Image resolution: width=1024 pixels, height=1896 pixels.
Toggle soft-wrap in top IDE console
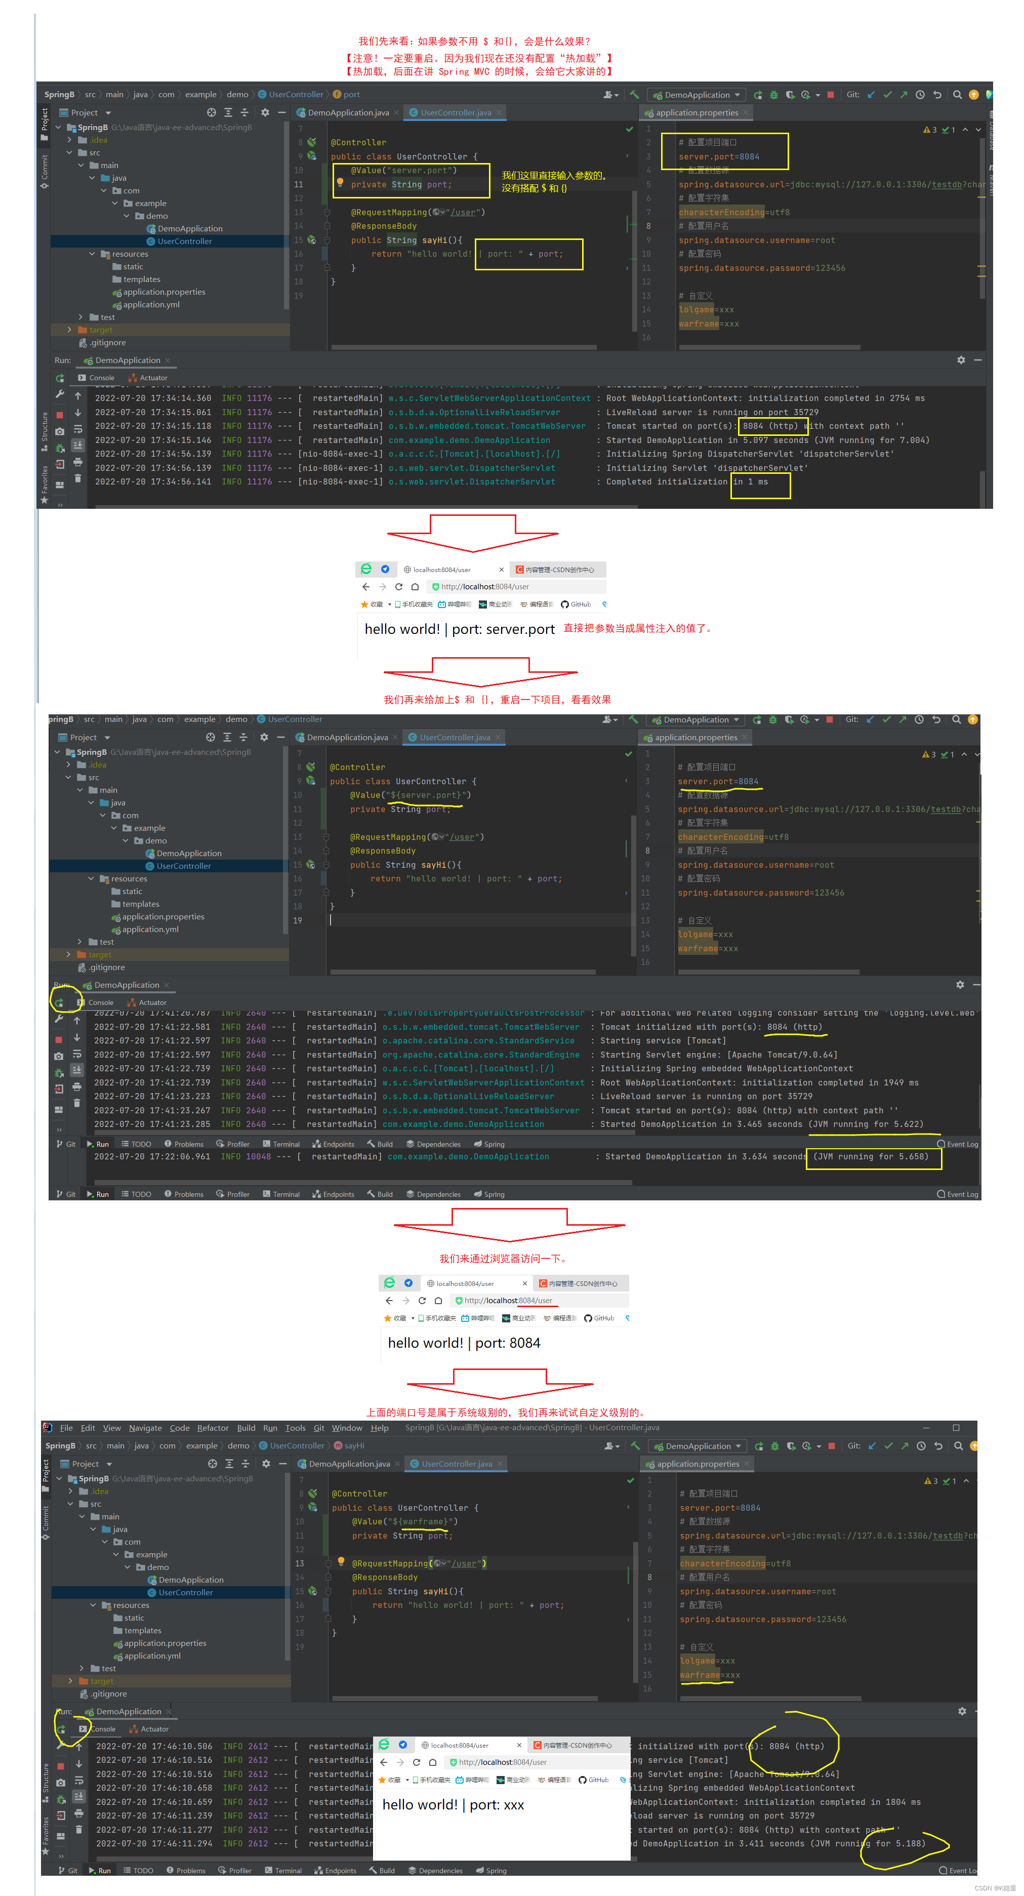tap(78, 429)
